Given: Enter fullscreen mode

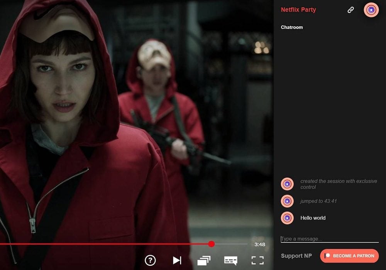Looking at the screenshot, I should 257,260.
